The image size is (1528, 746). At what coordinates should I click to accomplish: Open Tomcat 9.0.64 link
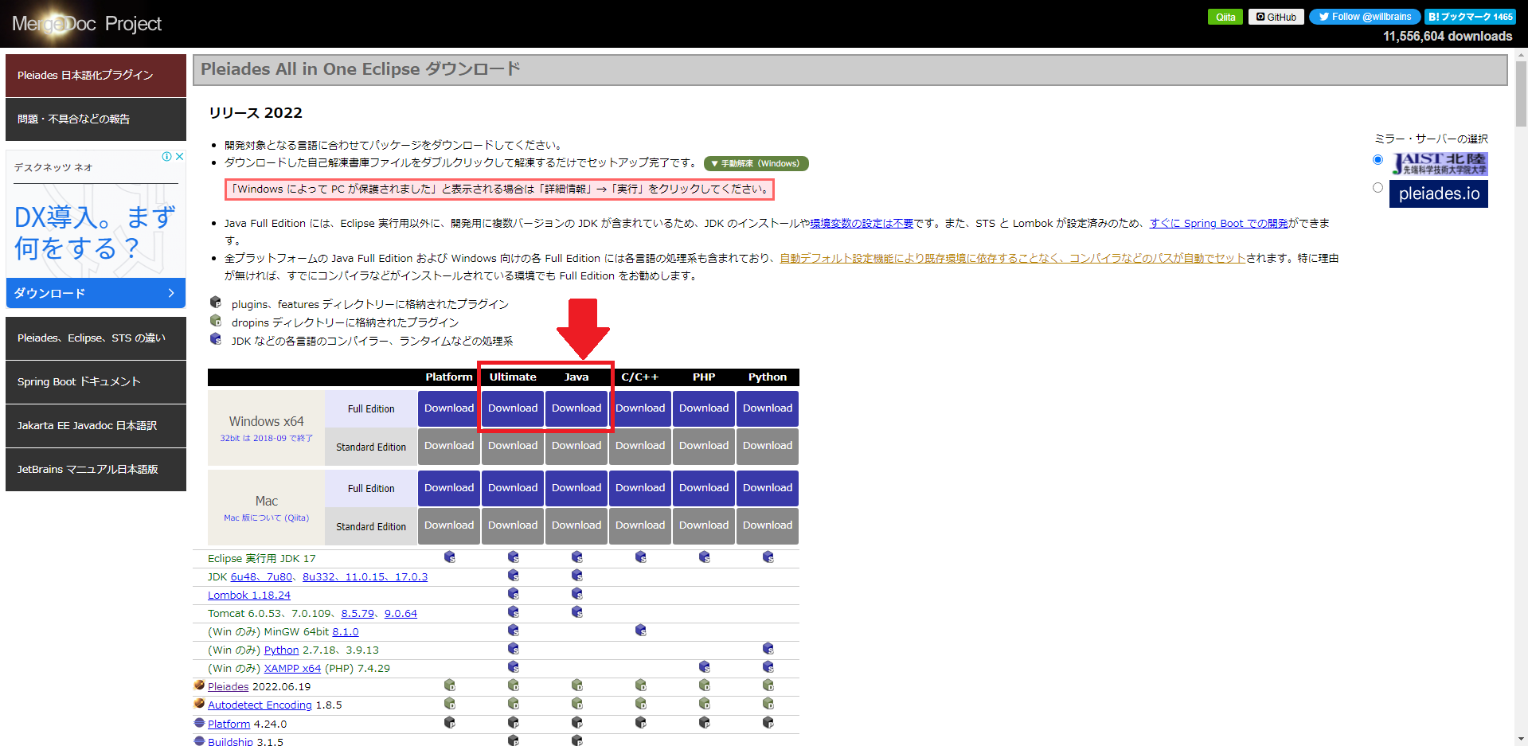click(401, 613)
